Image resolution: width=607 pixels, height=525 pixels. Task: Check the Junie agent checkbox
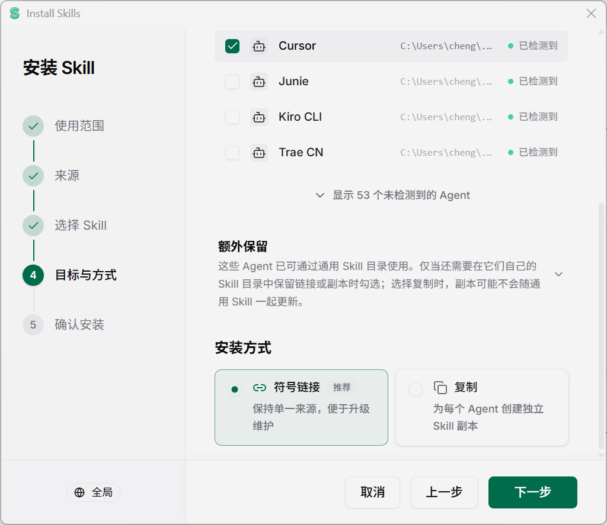232,82
